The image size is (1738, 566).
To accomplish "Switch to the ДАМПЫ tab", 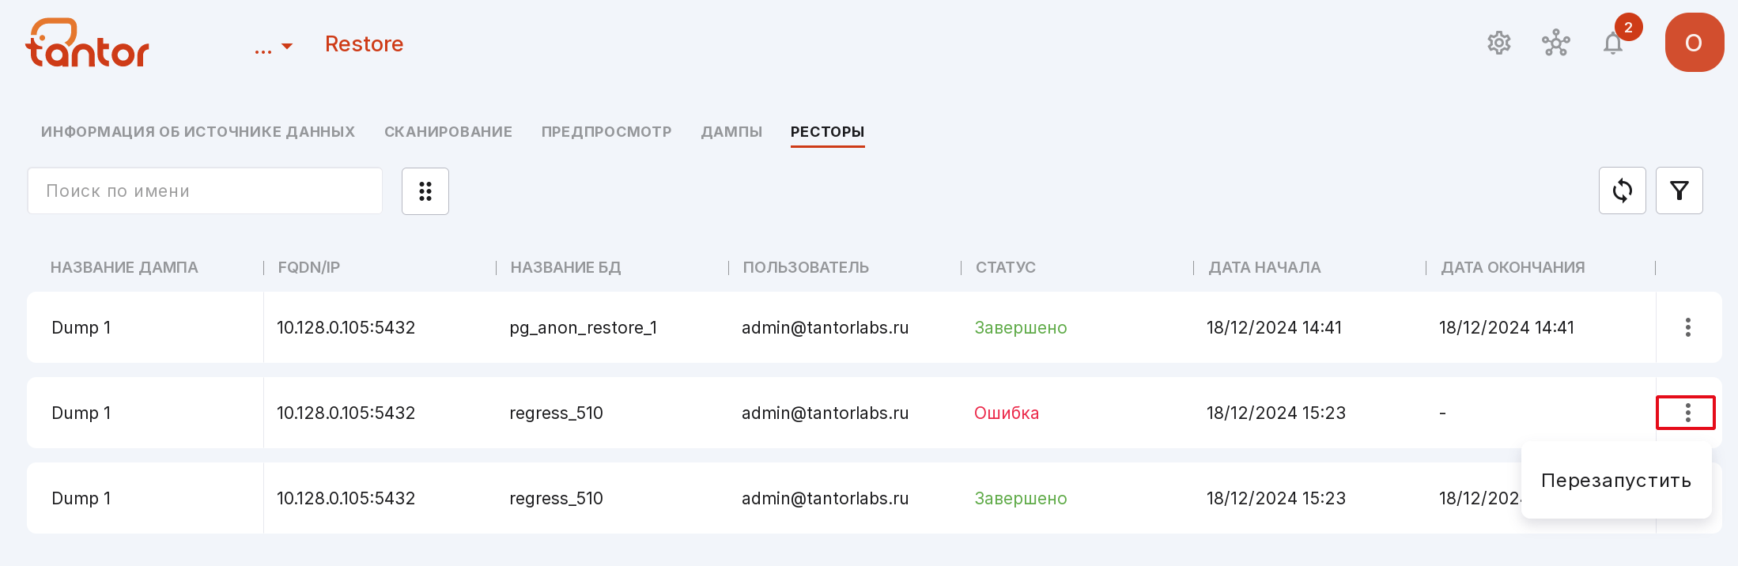I will 731,132.
